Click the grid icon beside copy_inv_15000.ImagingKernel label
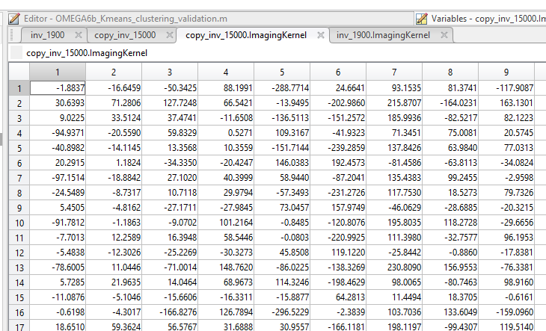Screen dimensions: 546x331 16,53
